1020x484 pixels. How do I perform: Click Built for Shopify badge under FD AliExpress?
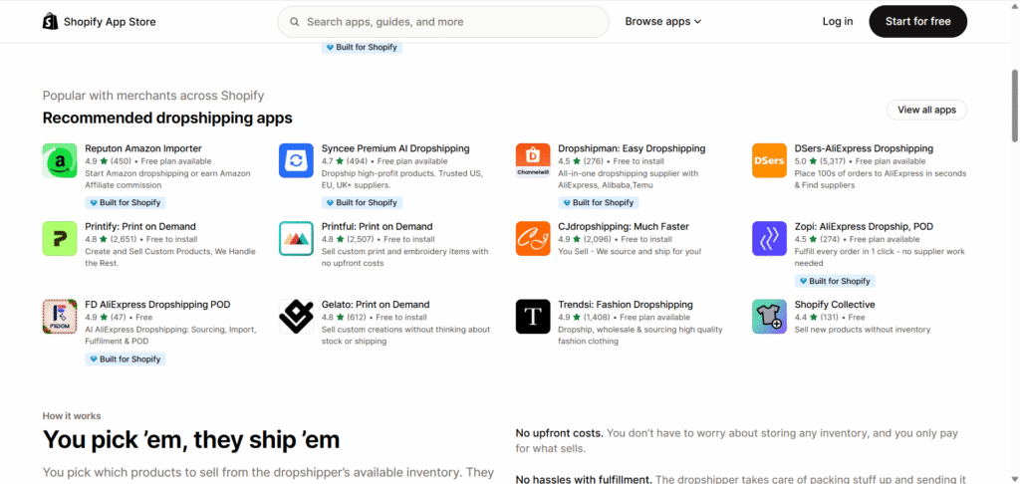(126, 360)
